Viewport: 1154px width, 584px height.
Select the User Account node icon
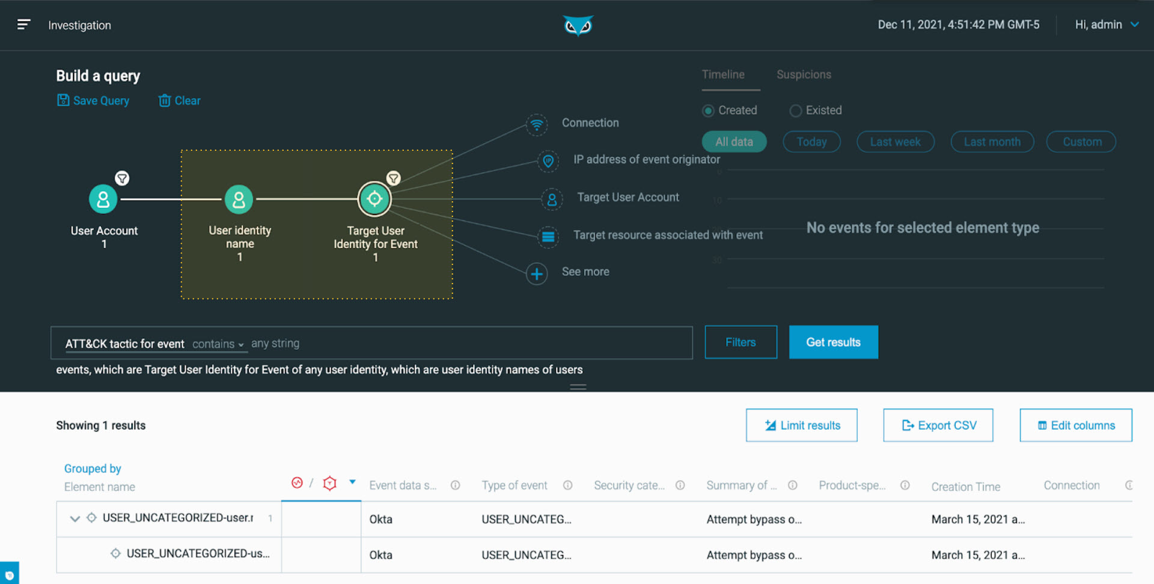103,199
